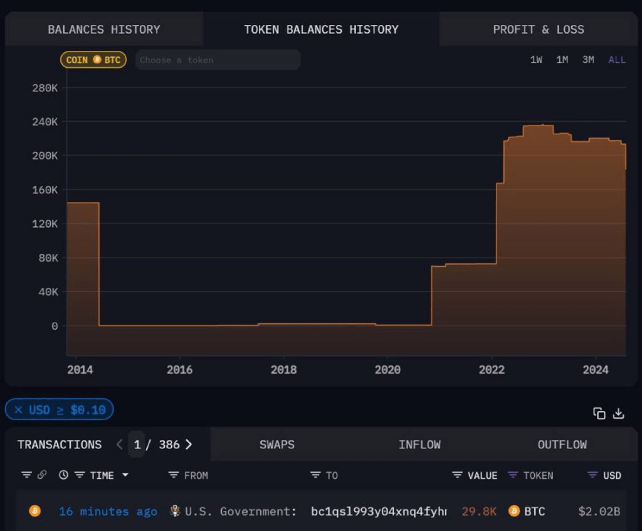This screenshot has width=642, height=531.
Task: Click the download transactions icon
Action: point(619,413)
